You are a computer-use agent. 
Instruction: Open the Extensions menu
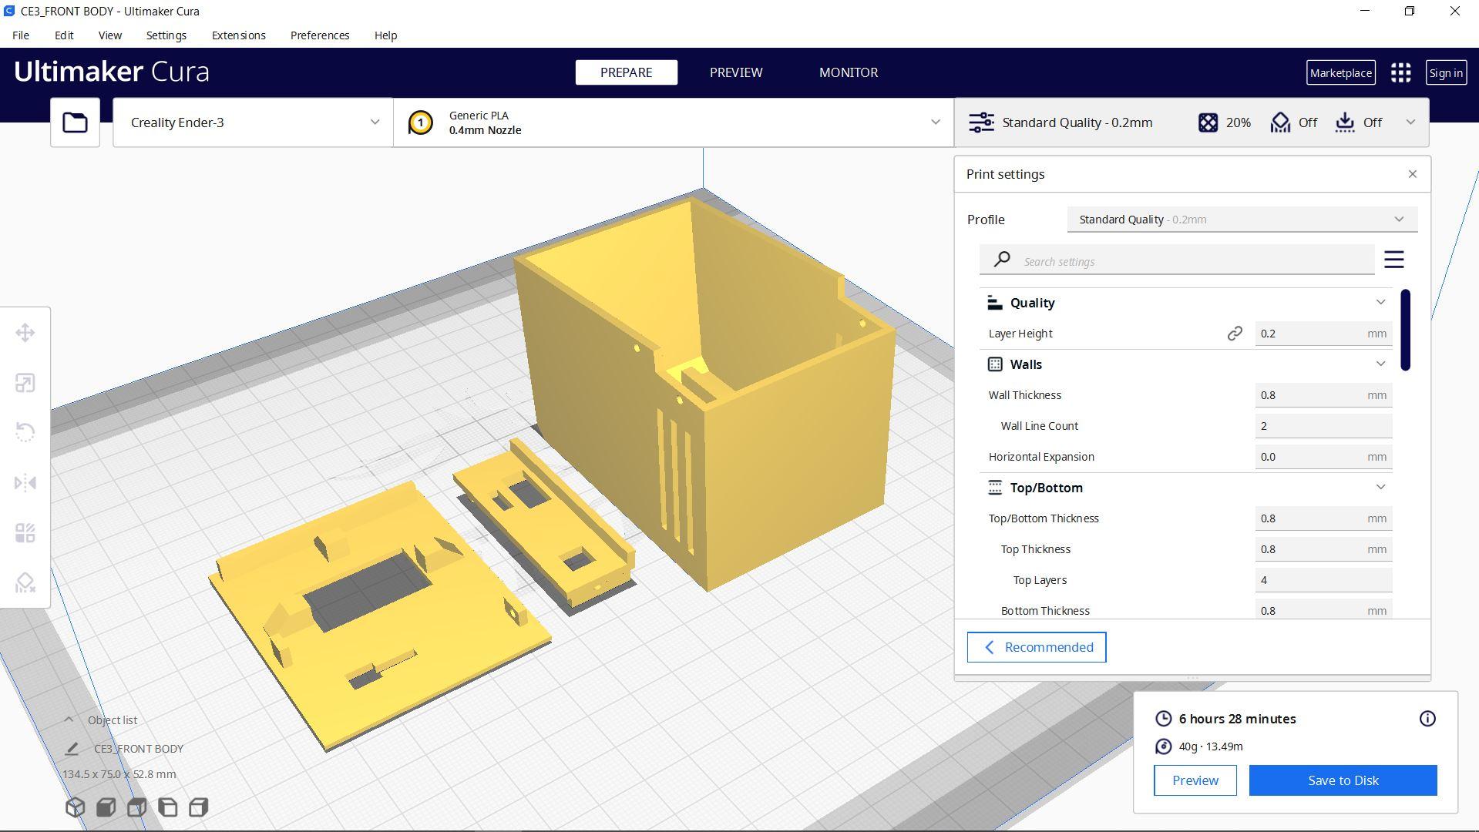[238, 35]
